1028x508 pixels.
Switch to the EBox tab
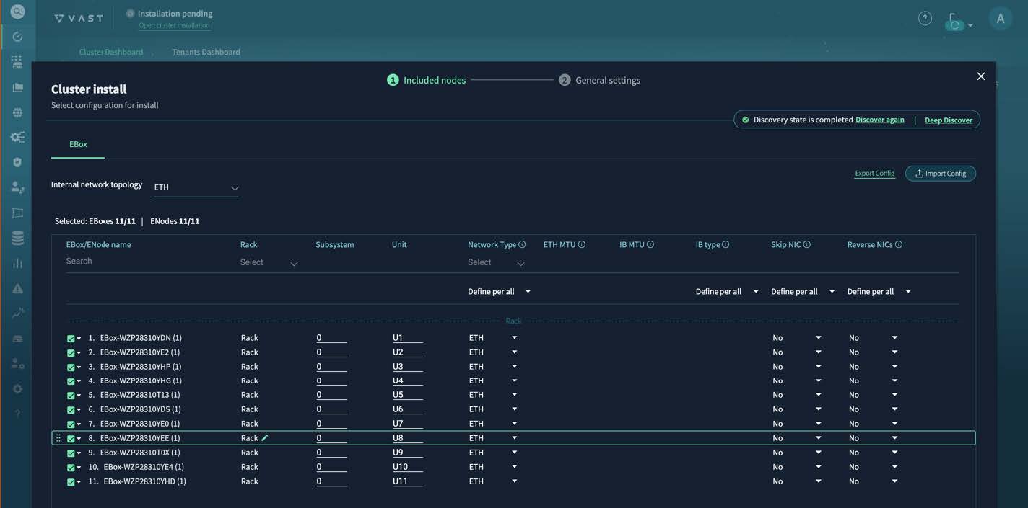pyautogui.click(x=78, y=145)
